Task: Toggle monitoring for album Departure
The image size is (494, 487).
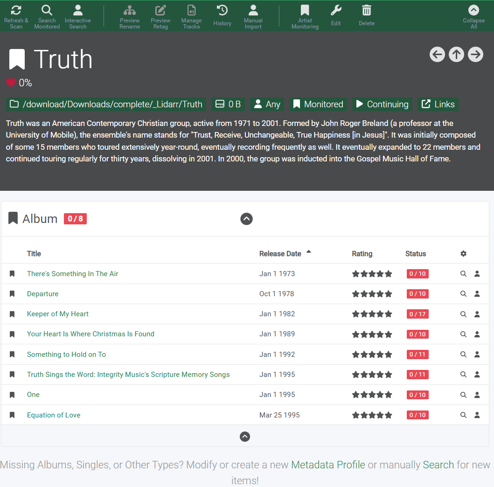Action: pos(12,294)
